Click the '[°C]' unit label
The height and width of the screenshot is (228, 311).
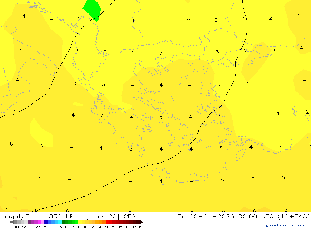tap(113, 216)
